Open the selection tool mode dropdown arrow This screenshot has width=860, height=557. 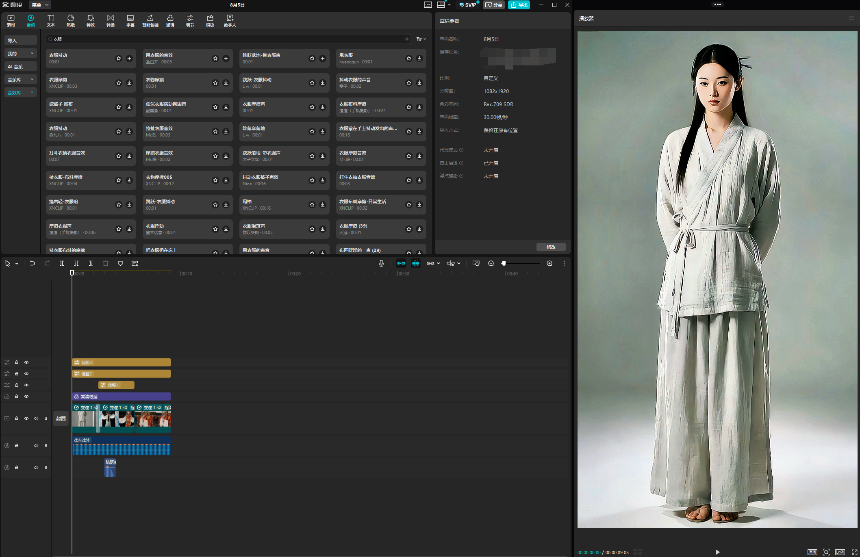[17, 264]
